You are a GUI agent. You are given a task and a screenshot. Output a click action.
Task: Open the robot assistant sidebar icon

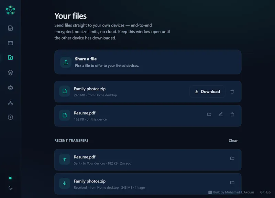10,88
